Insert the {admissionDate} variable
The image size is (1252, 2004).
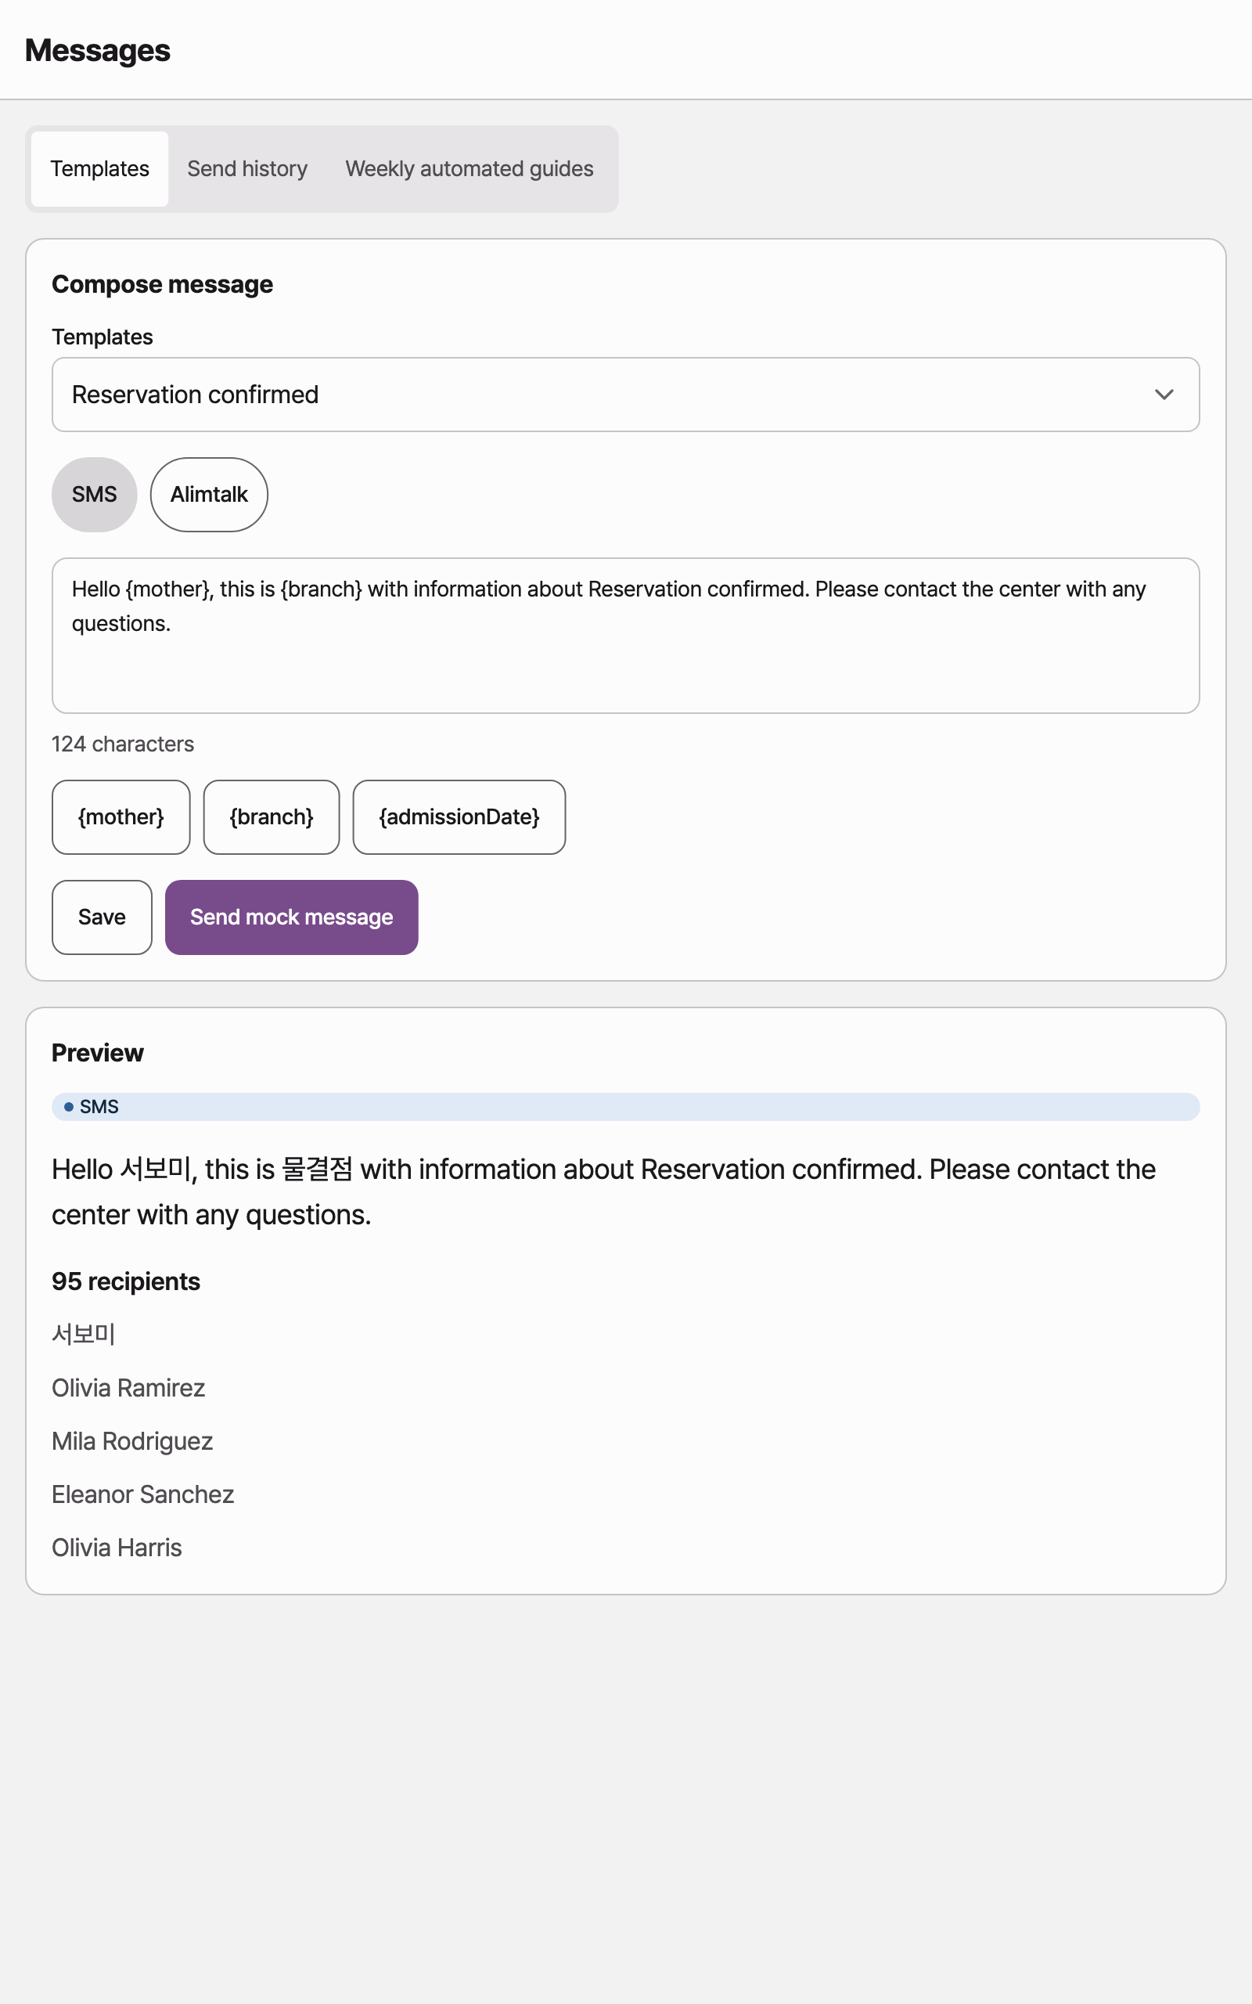tap(459, 817)
